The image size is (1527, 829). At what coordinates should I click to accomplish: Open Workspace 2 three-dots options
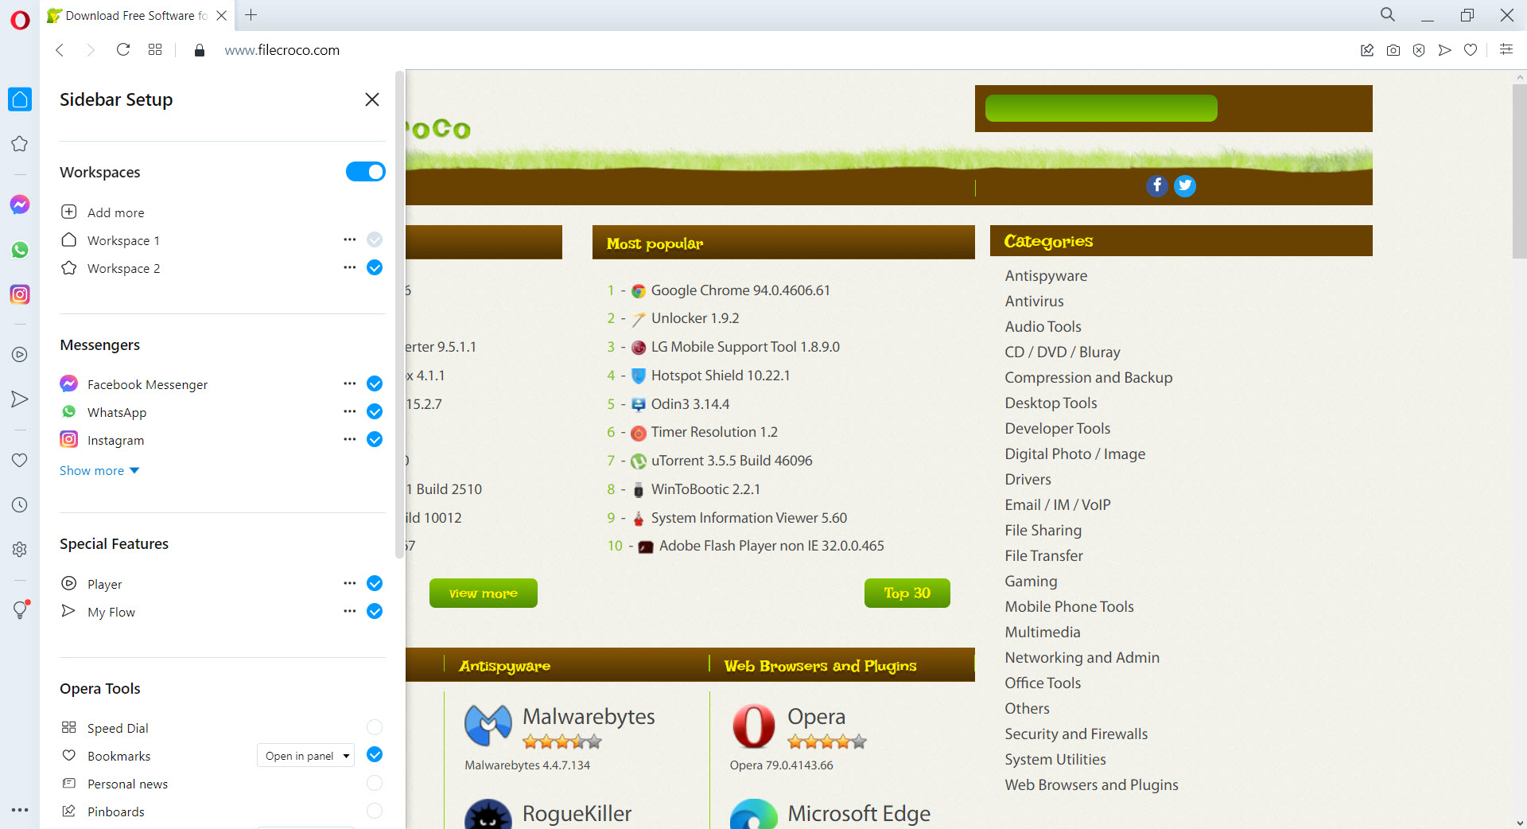tap(350, 267)
